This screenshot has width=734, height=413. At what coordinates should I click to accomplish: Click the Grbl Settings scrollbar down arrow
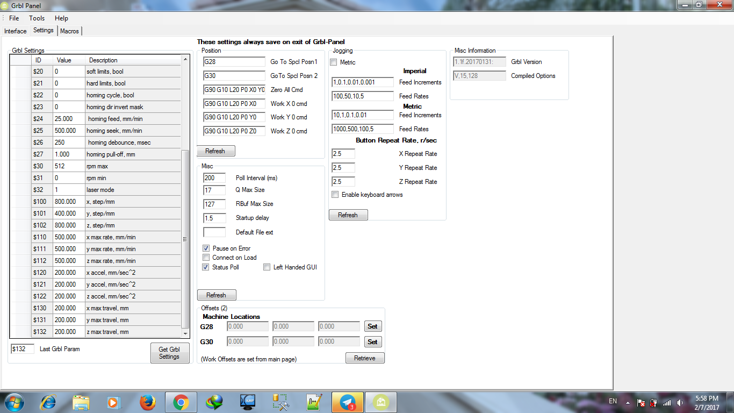(186, 333)
